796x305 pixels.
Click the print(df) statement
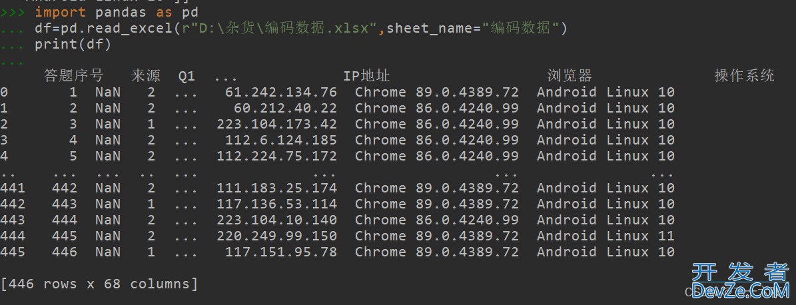click(73, 44)
